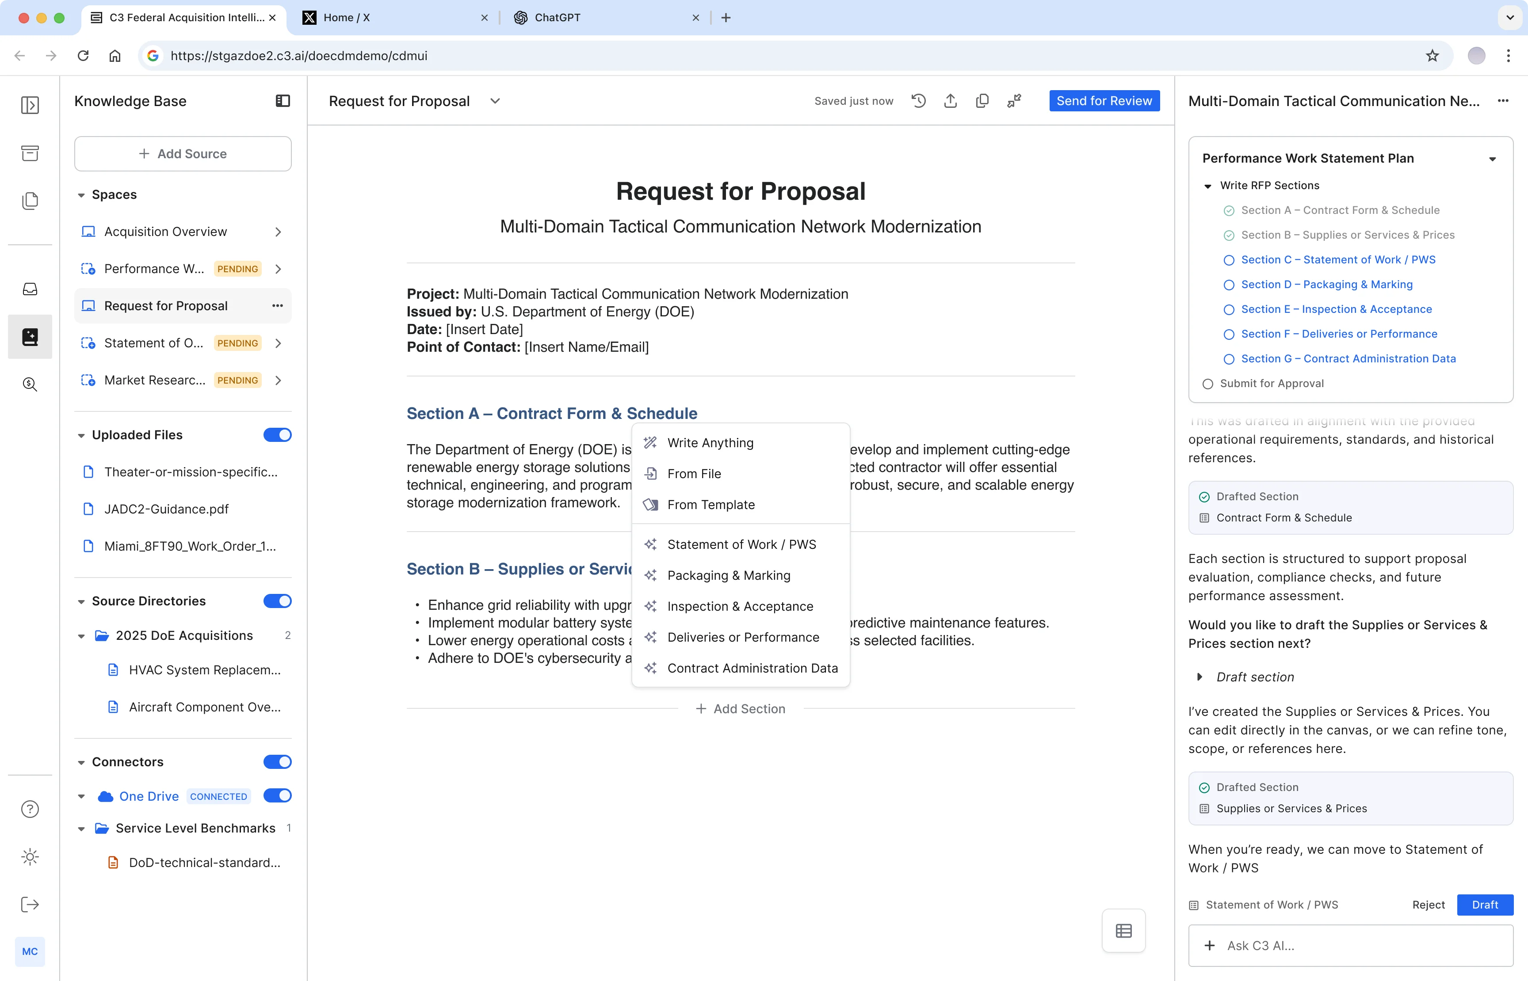Select the Section C – Statement of Work circle
Image resolution: width=1528 pixels, height=981 pixels.
pyautogui.click(x=1229, y=260)
